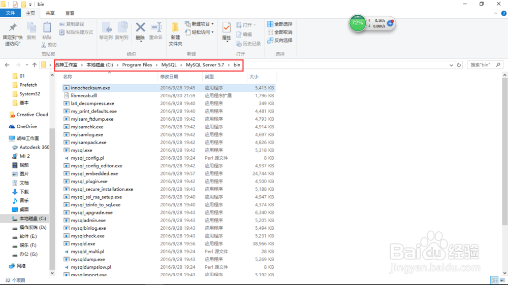Open drive (D:) in navigation pane
508x285 pixels.
tap(29, 227)
